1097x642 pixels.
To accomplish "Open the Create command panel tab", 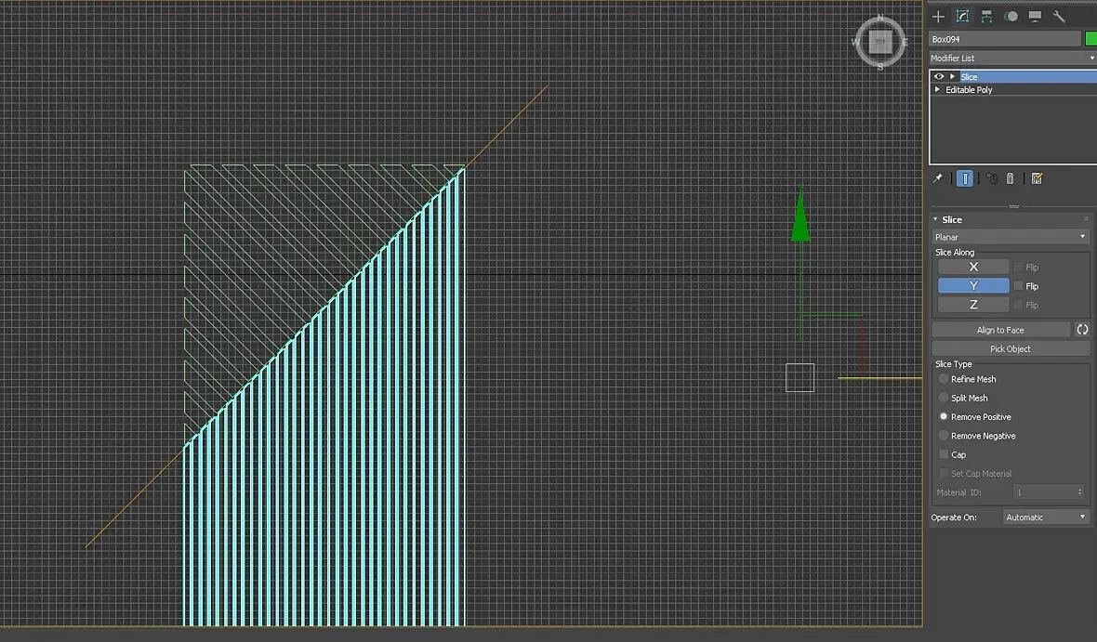I will click(x=938, y=16).
